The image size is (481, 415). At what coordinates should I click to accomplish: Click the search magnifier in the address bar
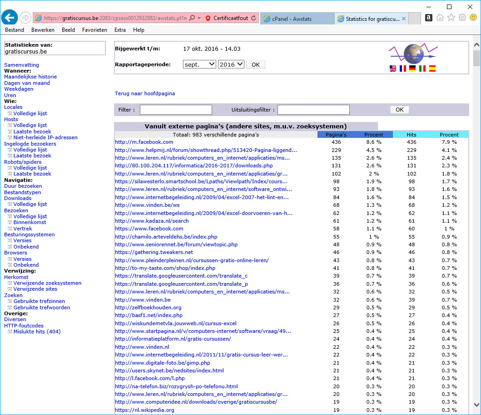pyautogui.click(x=192, y=18)
